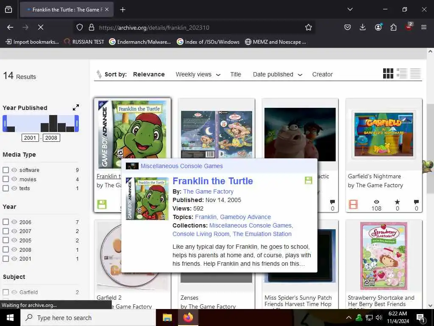Click the right year range slider handle
The image size is (434, 326).
click(77, 124)
